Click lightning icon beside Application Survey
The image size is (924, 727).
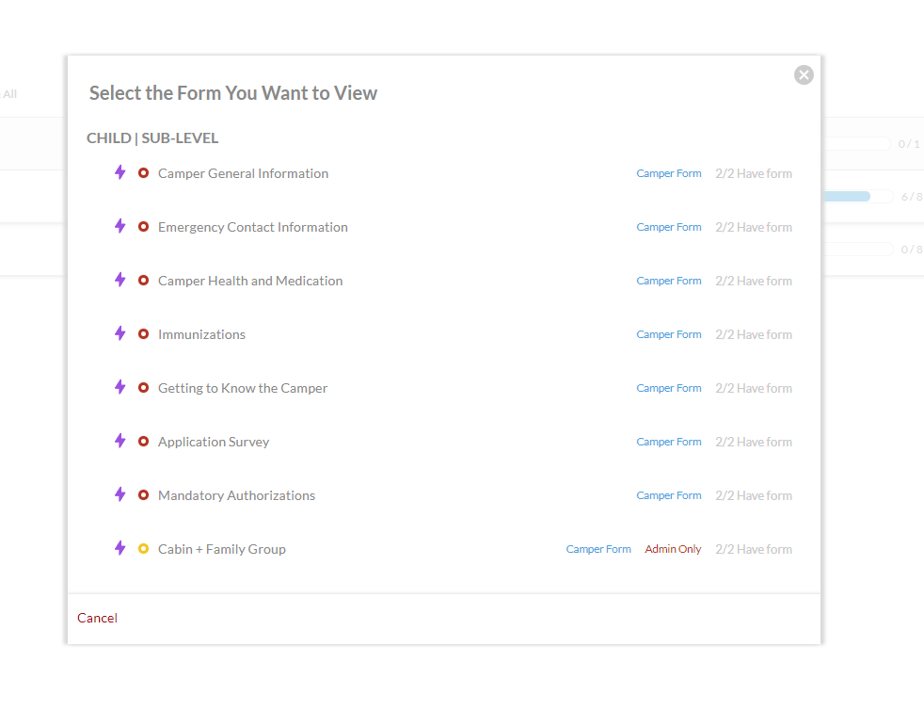click(119, 442)
